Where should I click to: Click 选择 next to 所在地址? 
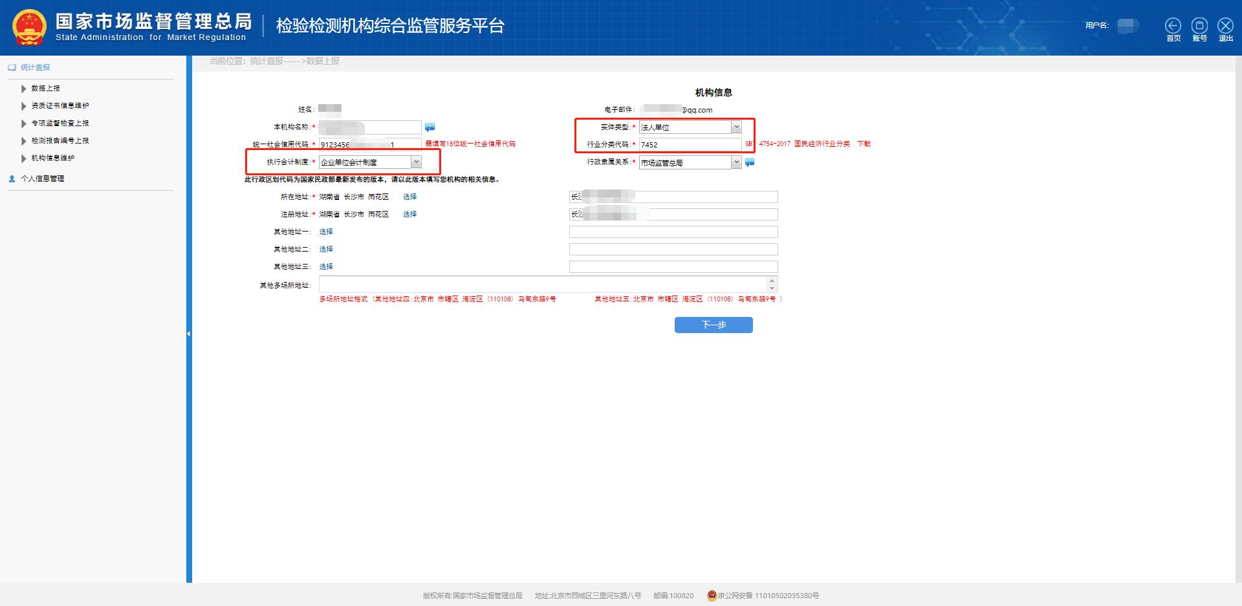(x=409, y=196)
